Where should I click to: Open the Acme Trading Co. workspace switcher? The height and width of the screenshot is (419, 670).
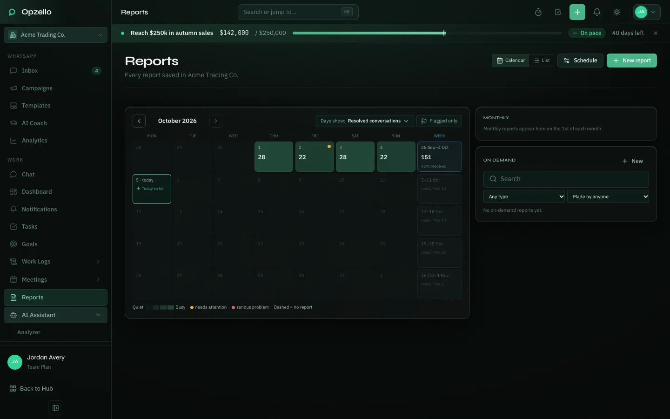(x=55, y=35)
